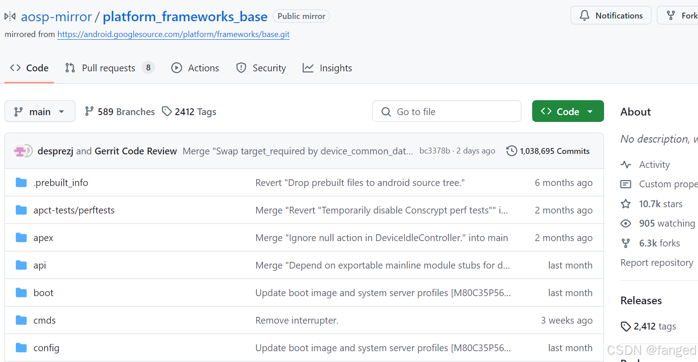Open commit Remove interrupter
The width and height of the screenshot is (698, 362).
297,320
